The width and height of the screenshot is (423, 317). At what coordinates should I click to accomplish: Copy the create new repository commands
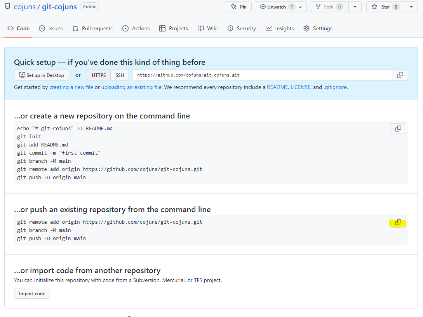pos(398,129)
